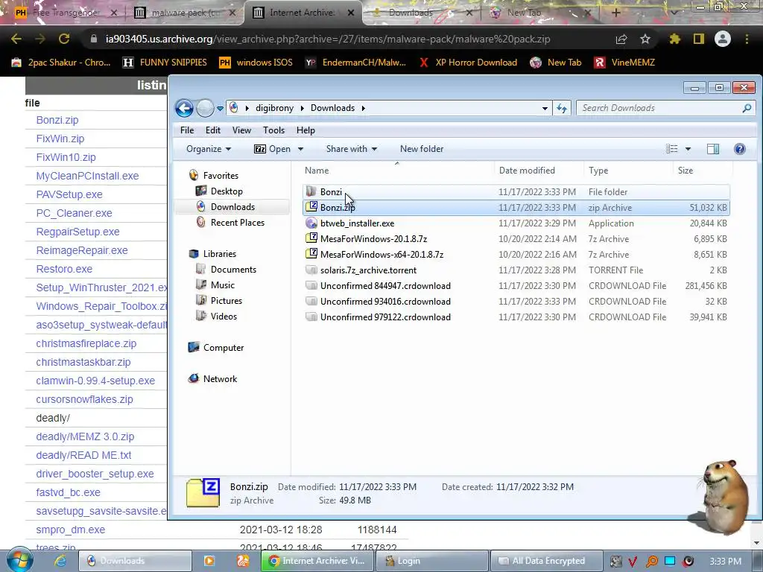Click Explorer's blue Back arrow button

pyautogui.click(x=185, y=108)
